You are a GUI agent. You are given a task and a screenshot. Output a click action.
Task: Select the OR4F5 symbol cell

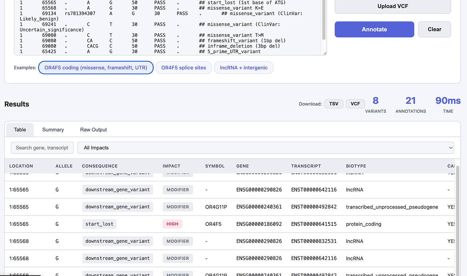point(213,224)
